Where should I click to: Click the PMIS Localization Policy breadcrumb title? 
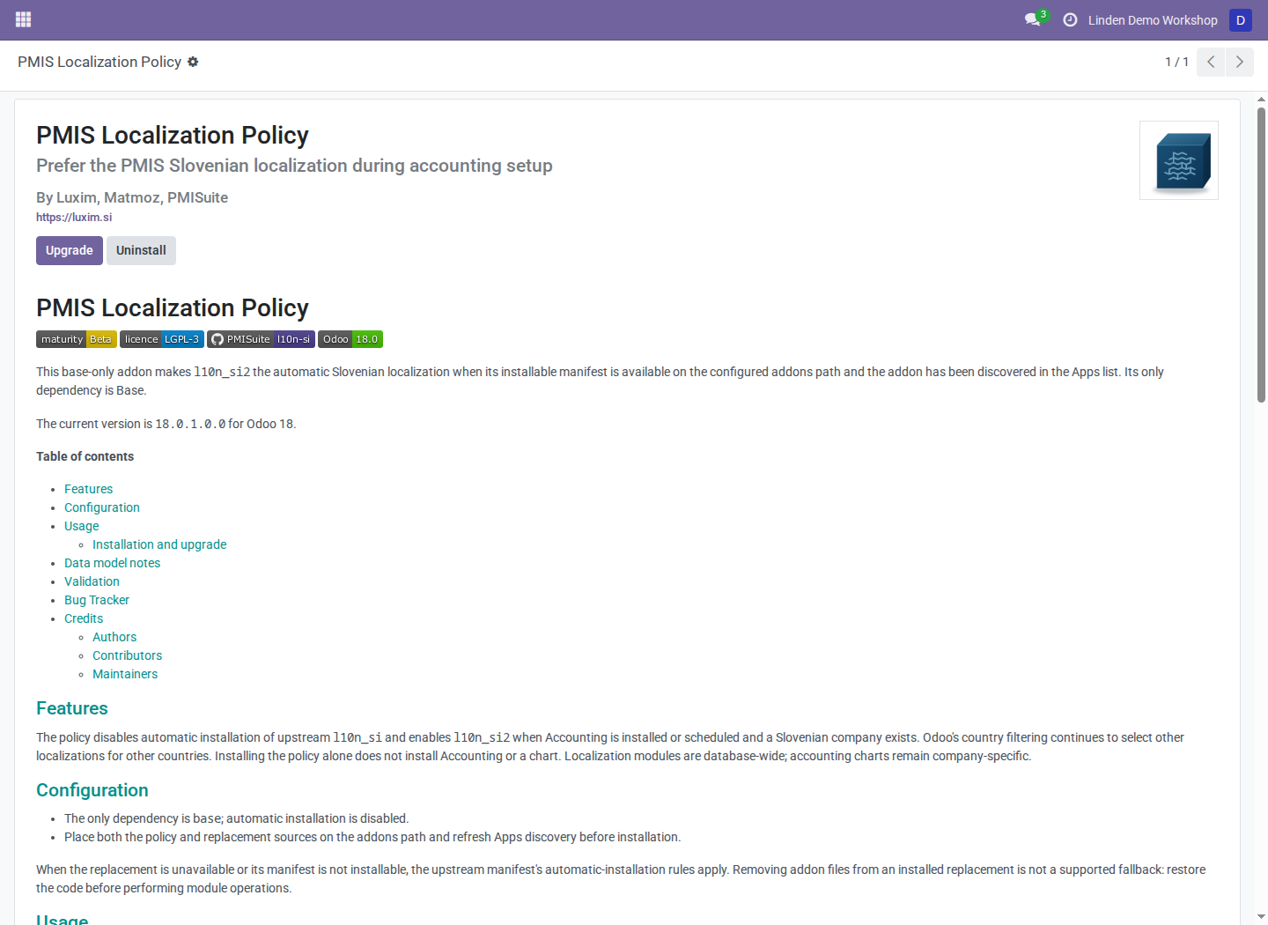click(x=100, y=62)
